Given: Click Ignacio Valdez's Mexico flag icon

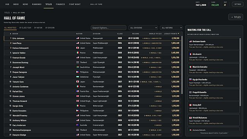Looking at the screenshot, I should tap(78, 53).
